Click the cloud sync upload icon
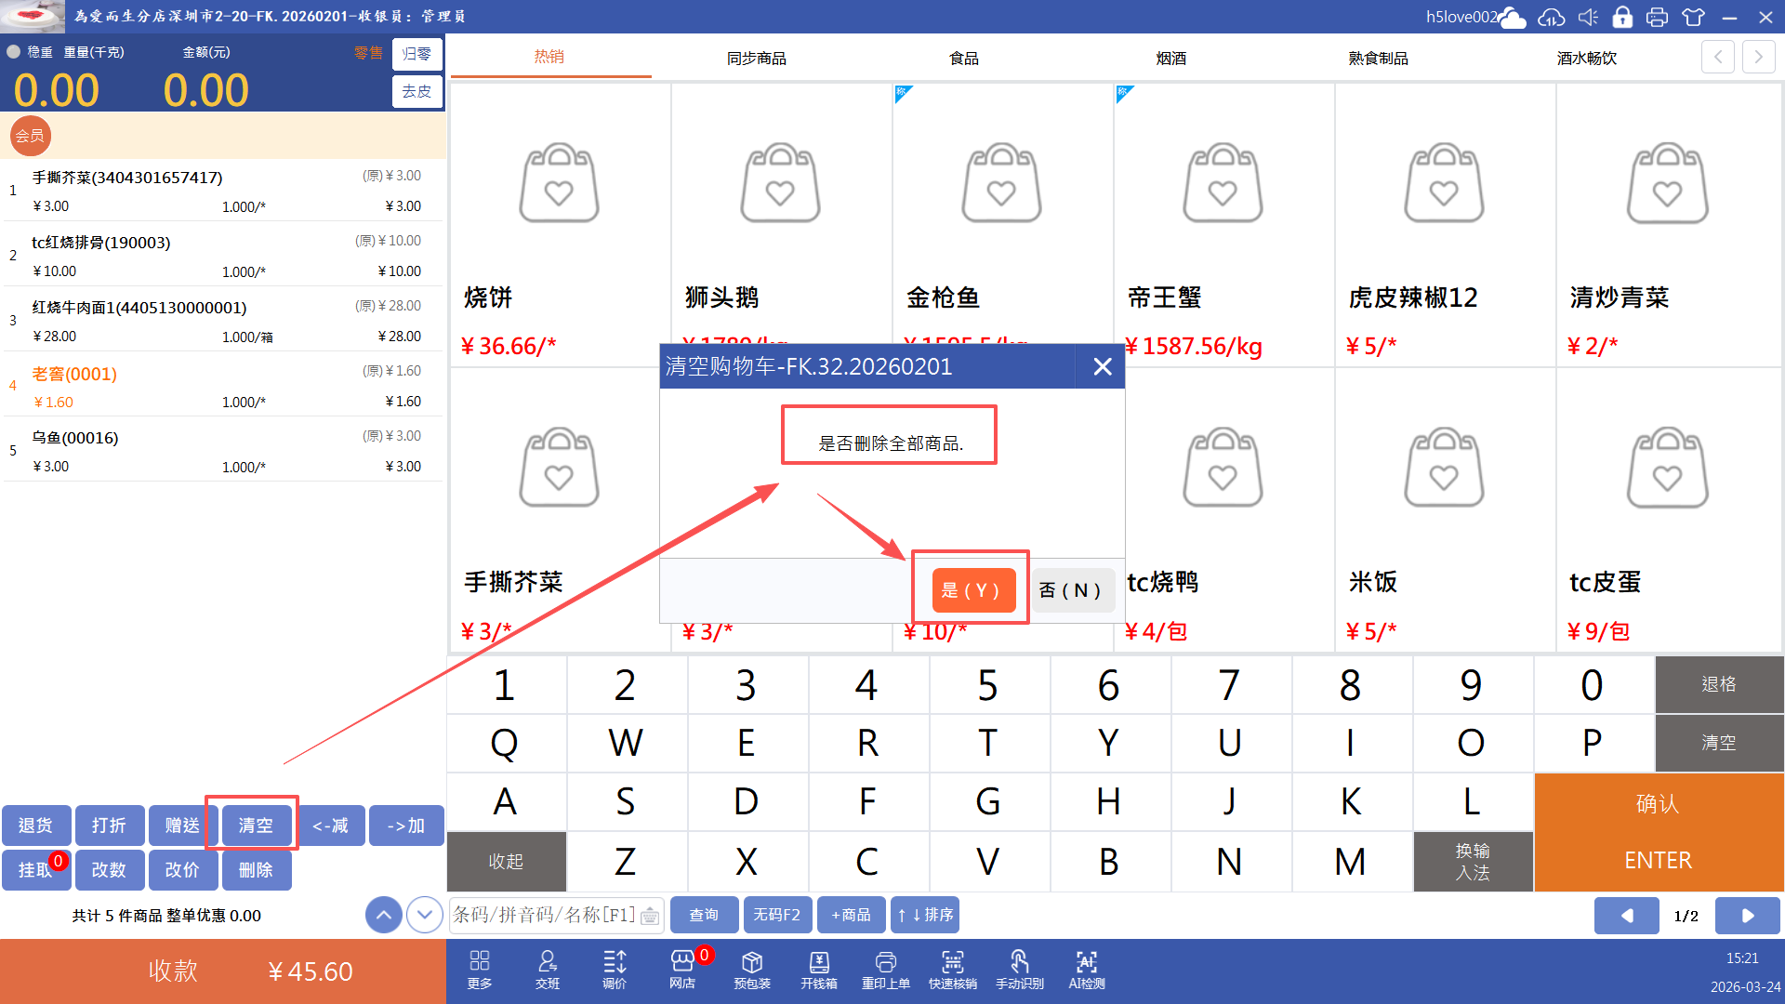This screenshot has width=1785, height=1004. 1551,17
